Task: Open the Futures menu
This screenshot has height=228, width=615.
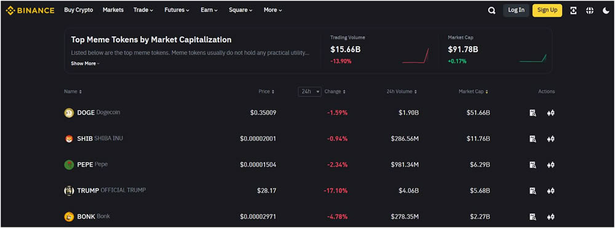Action: tap(177, 10)
